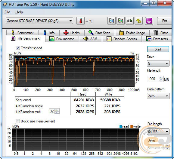This screenshot has width=174, height=159.
Task: Click the orange write legend swatch
Action: click(132, 126)
